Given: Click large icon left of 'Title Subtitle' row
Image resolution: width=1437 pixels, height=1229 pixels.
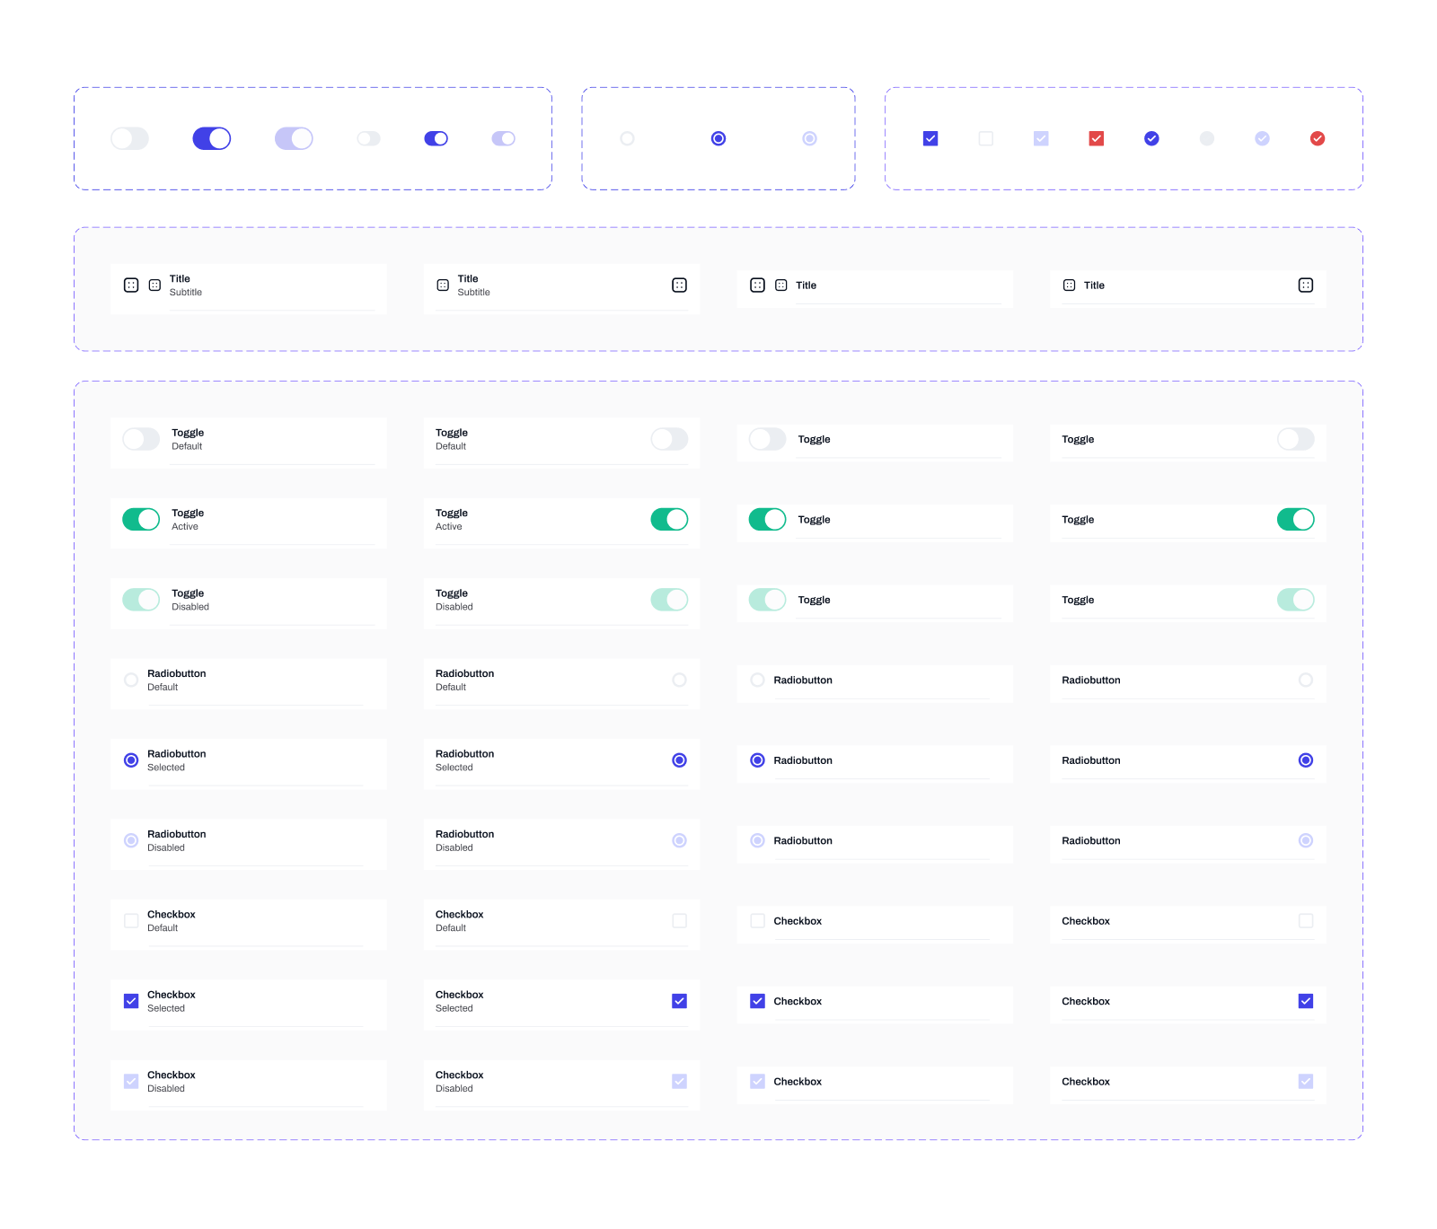Looking at the screenshot, I should pos(131,285).
